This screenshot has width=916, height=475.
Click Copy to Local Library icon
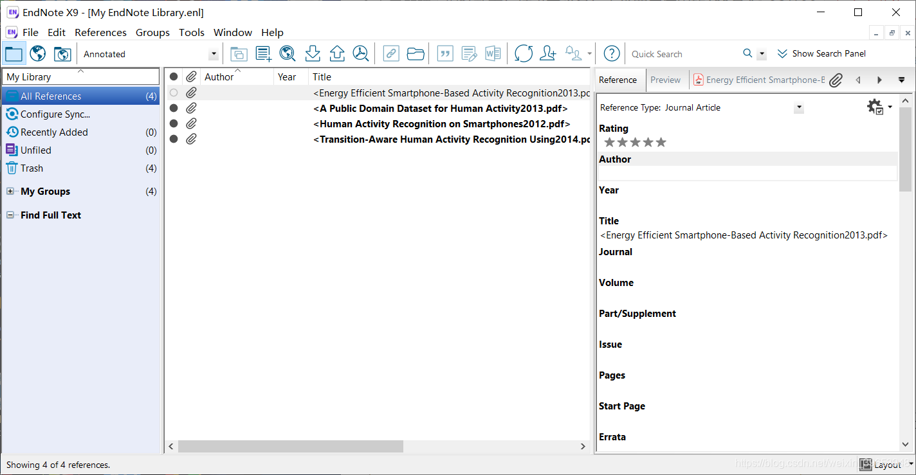click(239, 54)
